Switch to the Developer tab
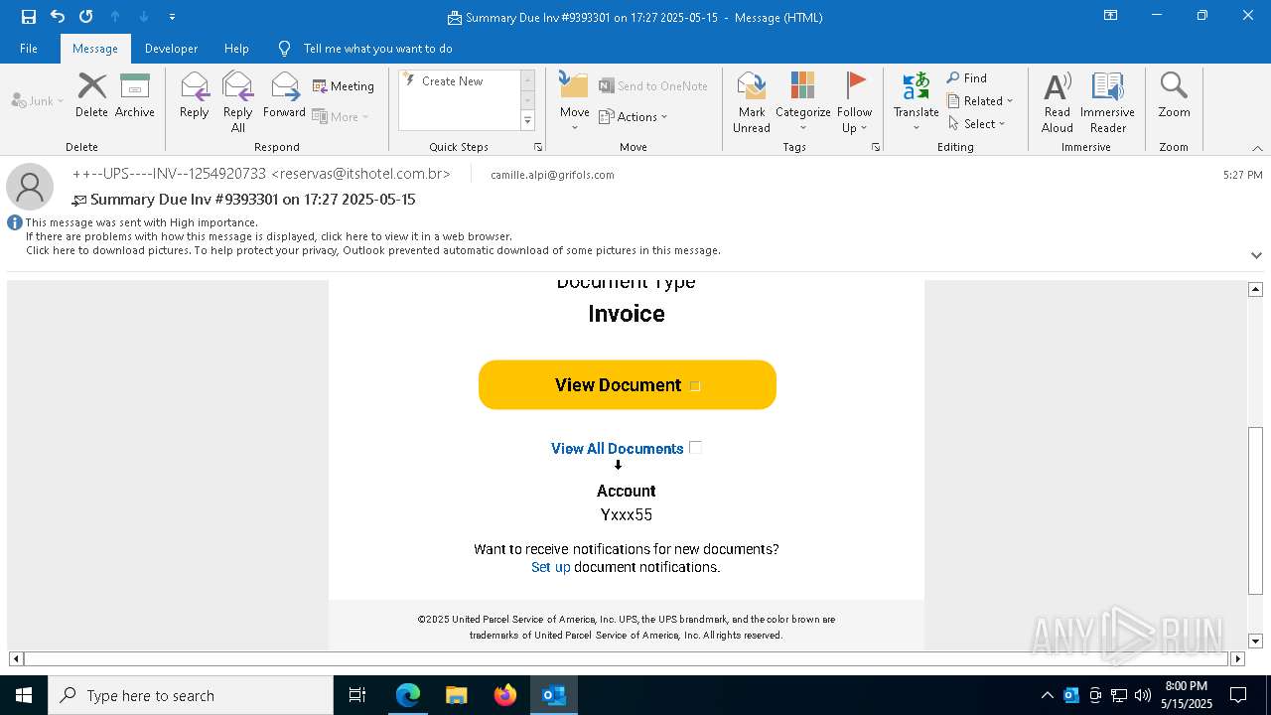This screenshot has width=1271, height=715. [x=171, y=49]
